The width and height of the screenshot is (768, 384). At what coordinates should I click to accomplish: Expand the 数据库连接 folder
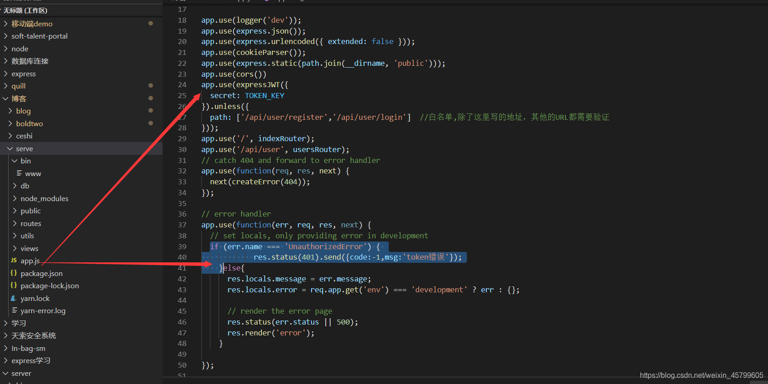[x=5, y=61]
